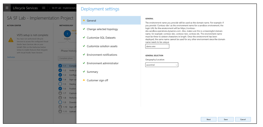This screenshot has height=127, width=263.
Task: Click the Cancel button
Action: coord(243,119)
